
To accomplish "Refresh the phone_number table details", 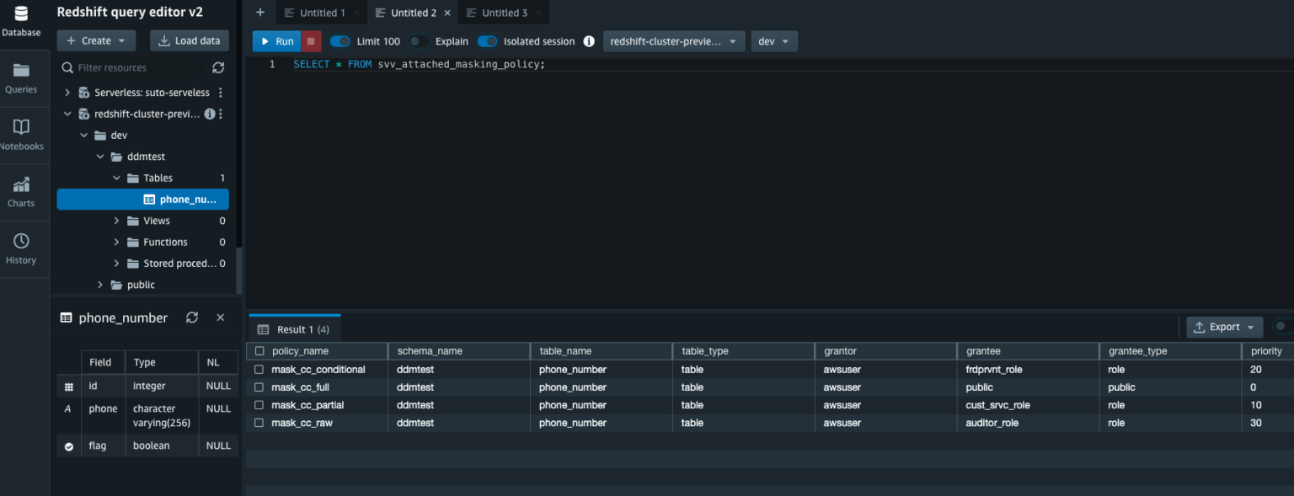I will point(192,317).
